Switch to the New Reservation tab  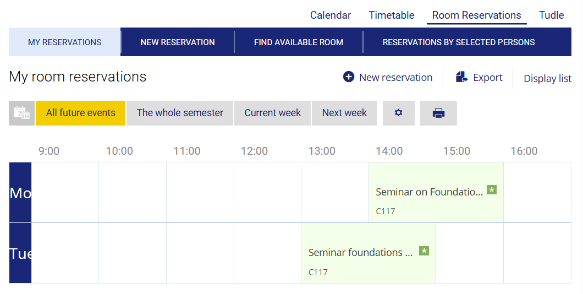tap(178, 42)
